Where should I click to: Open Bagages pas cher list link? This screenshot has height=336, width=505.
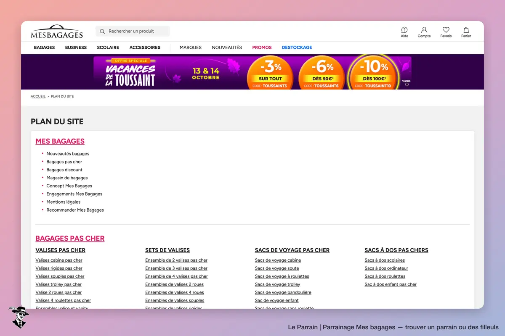coord(64,162)
